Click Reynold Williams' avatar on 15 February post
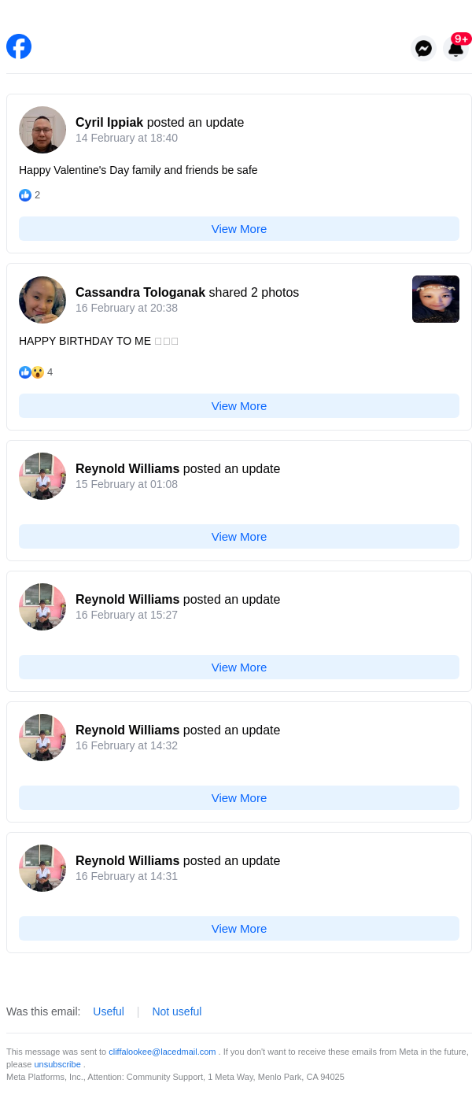This screenshot has width=472, height=1113. pos(42,476)
